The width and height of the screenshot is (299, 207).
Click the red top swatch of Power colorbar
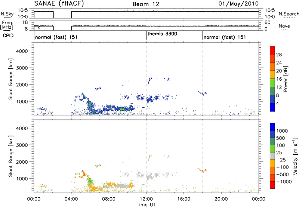pos(272,50)
